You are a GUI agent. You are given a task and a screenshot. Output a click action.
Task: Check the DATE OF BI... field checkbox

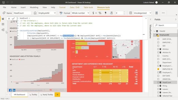tap(158, 39)
